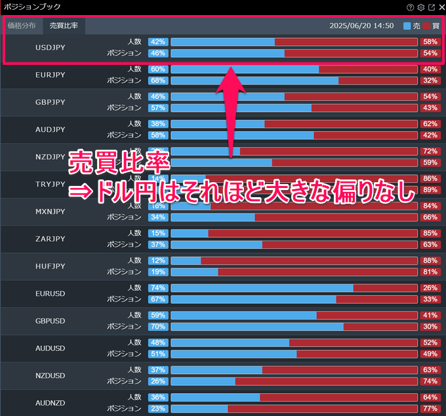446x416 pixels.
Task: Select the HUFJPY pair label
Action: click(51, 266)
